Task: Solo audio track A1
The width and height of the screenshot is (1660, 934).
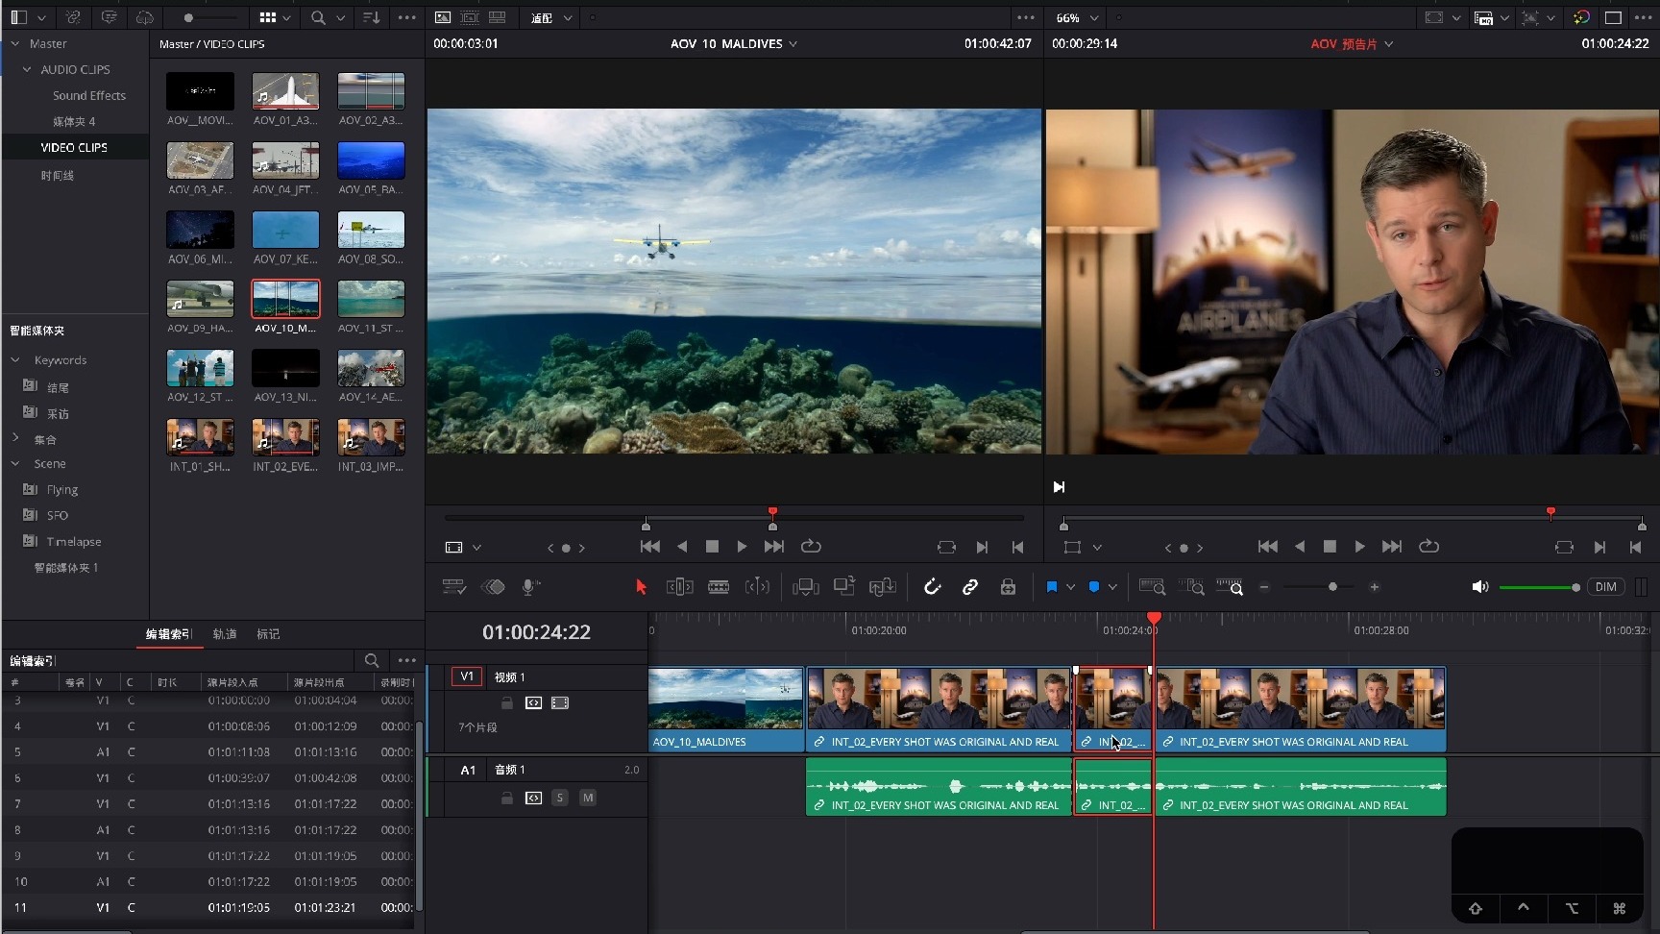Action: click(560, 798)
